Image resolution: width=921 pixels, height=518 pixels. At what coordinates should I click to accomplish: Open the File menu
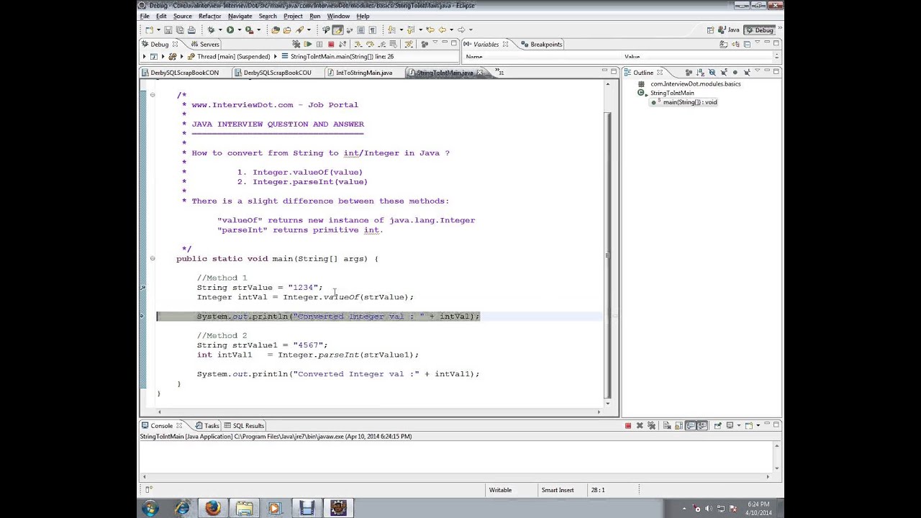pyautogui.click(x=145, y=16)
